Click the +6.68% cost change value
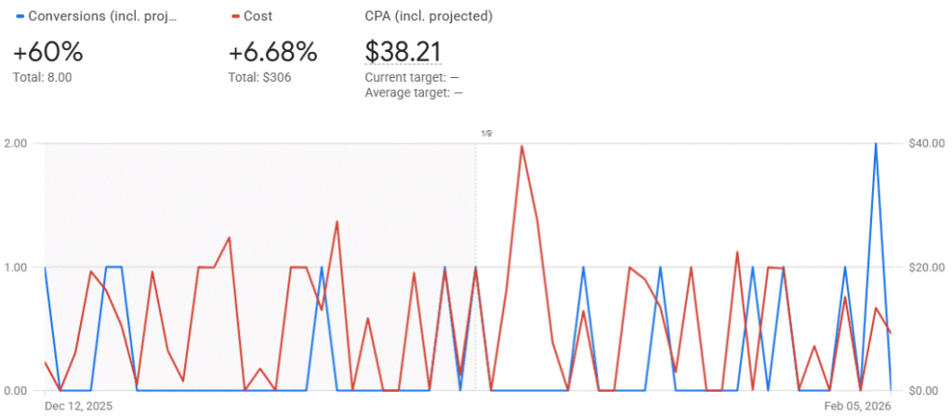This screenshot has height=418, width=952. pos(272,52)
